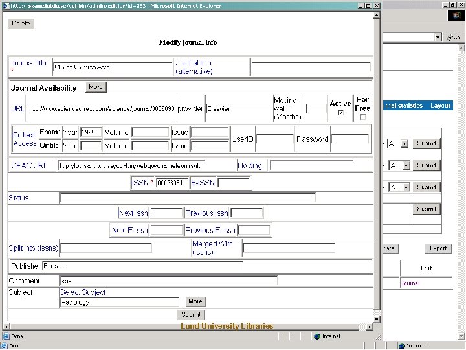Click the popup horizontal scrollbar right arrow

pos(369,327)
